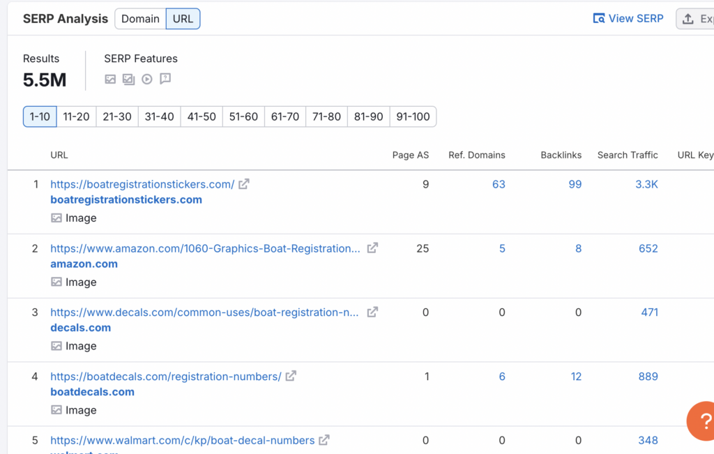Viewport: 714px width, 454px height.
Task: Open external link icon for decals.com URL
Action: 372,312
